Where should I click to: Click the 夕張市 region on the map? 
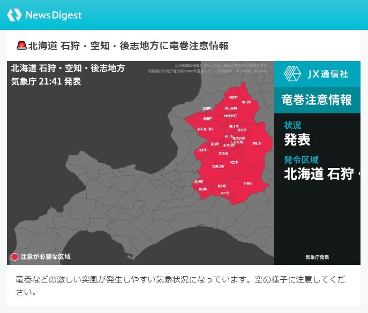pos(248,184)
